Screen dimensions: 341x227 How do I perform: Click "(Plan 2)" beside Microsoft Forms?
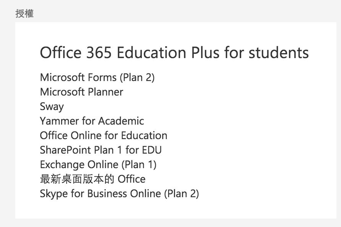tap(137, 78)
